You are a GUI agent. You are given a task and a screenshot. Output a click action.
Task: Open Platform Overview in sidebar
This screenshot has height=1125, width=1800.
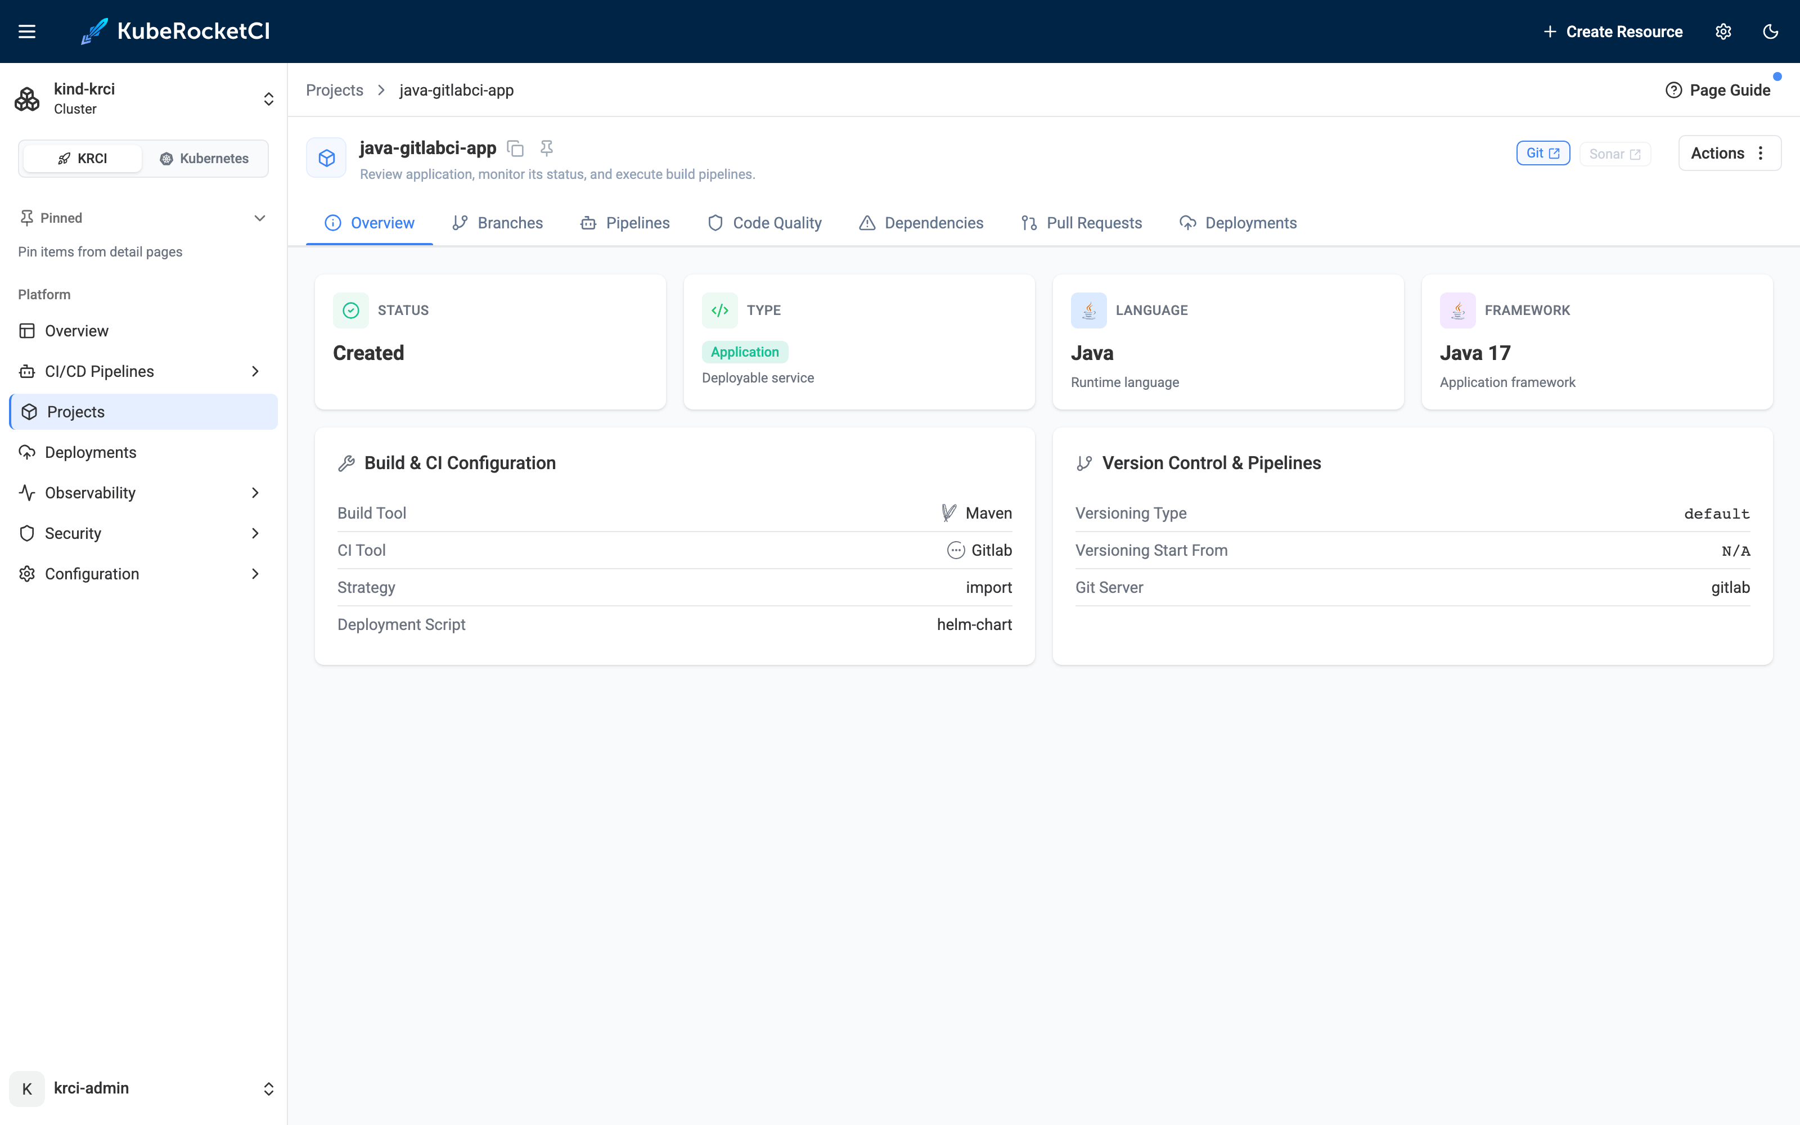click(x=143, y=330)
